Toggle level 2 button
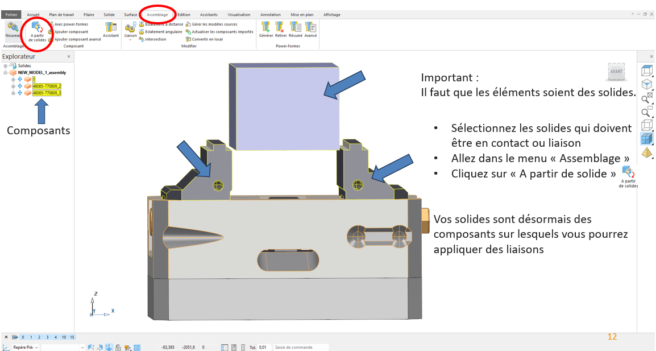Viewport: 656px width, 351px height. [39, 337]
